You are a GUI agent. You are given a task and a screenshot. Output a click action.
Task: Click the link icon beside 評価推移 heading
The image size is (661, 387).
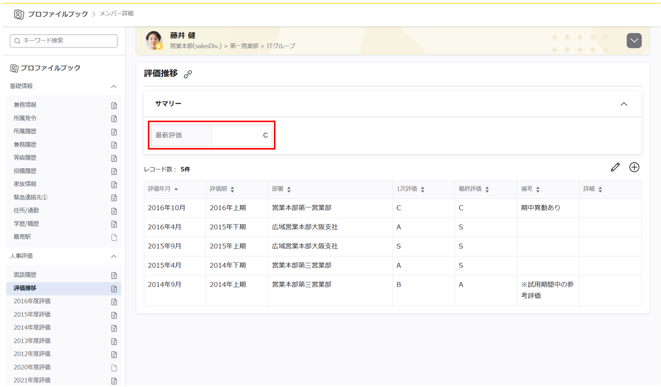tap(188, 74)
